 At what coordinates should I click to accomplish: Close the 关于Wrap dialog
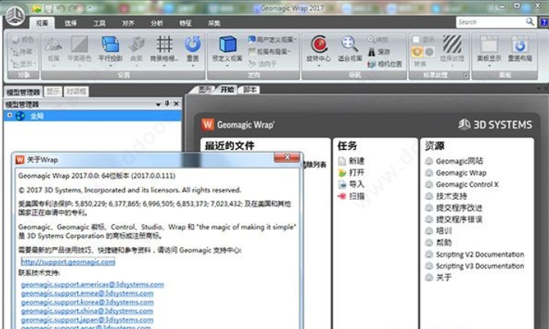point(286,158)
